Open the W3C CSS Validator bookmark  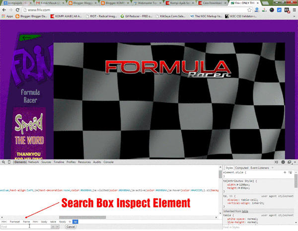pyautogui.click(x=241, y=16)
